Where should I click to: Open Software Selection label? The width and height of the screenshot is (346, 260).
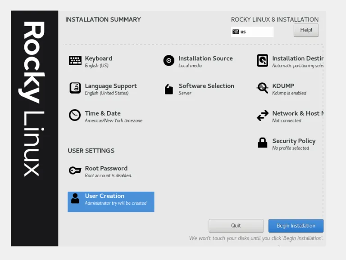[206, 86]
